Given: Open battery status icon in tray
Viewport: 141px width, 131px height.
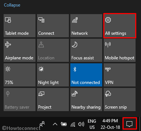Looking at the screenshot, I should [64, 124].
